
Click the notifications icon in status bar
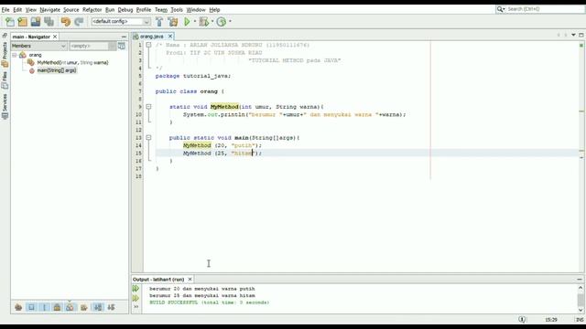pos(522,320)
